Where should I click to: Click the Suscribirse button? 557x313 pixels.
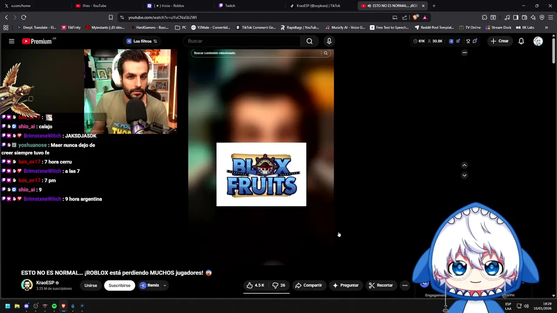point(119,285)
